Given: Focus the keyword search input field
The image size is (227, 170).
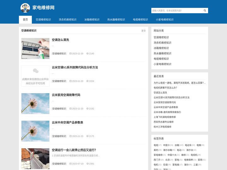Looking at the screenshot, I should coord(177,11).
